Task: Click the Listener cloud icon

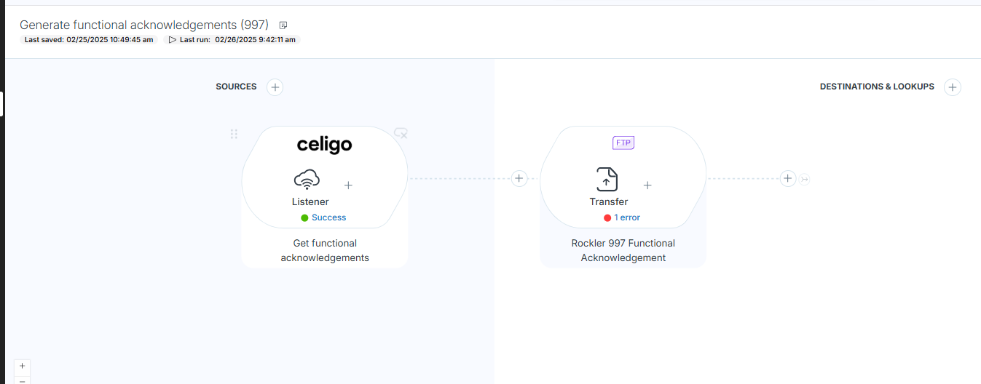Action: [307, 179]
